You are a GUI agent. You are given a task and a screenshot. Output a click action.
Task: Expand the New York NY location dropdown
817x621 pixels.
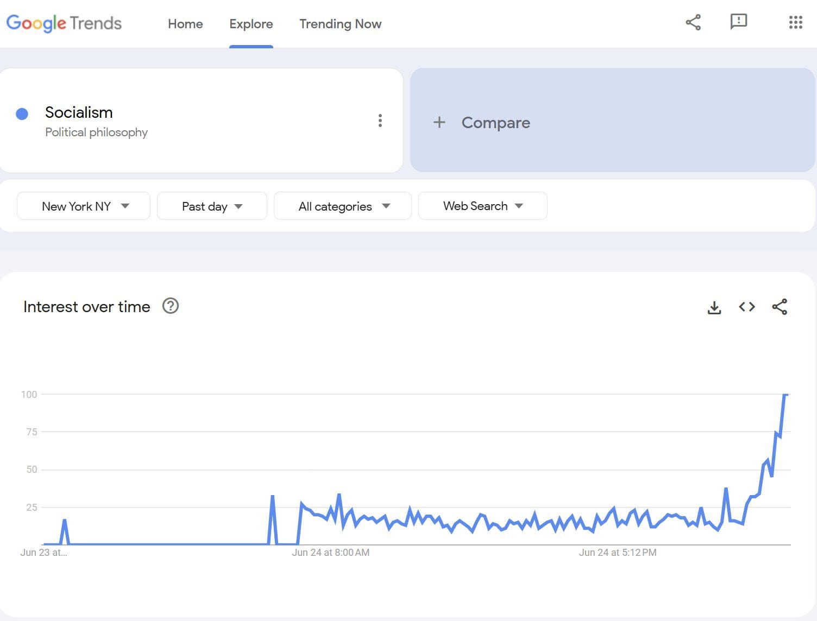pos(84,206)
